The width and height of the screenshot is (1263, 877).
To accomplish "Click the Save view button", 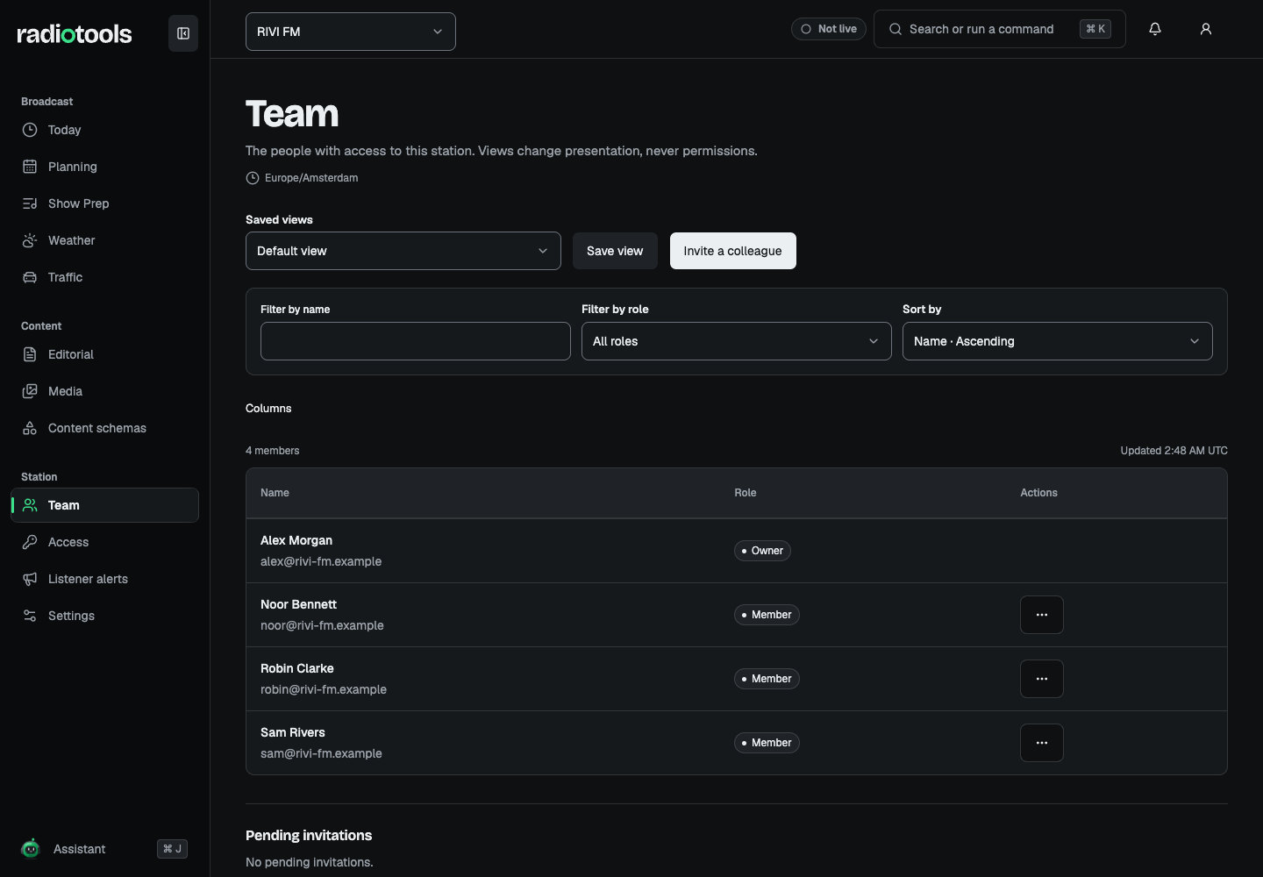I will (x=615, y=251).
